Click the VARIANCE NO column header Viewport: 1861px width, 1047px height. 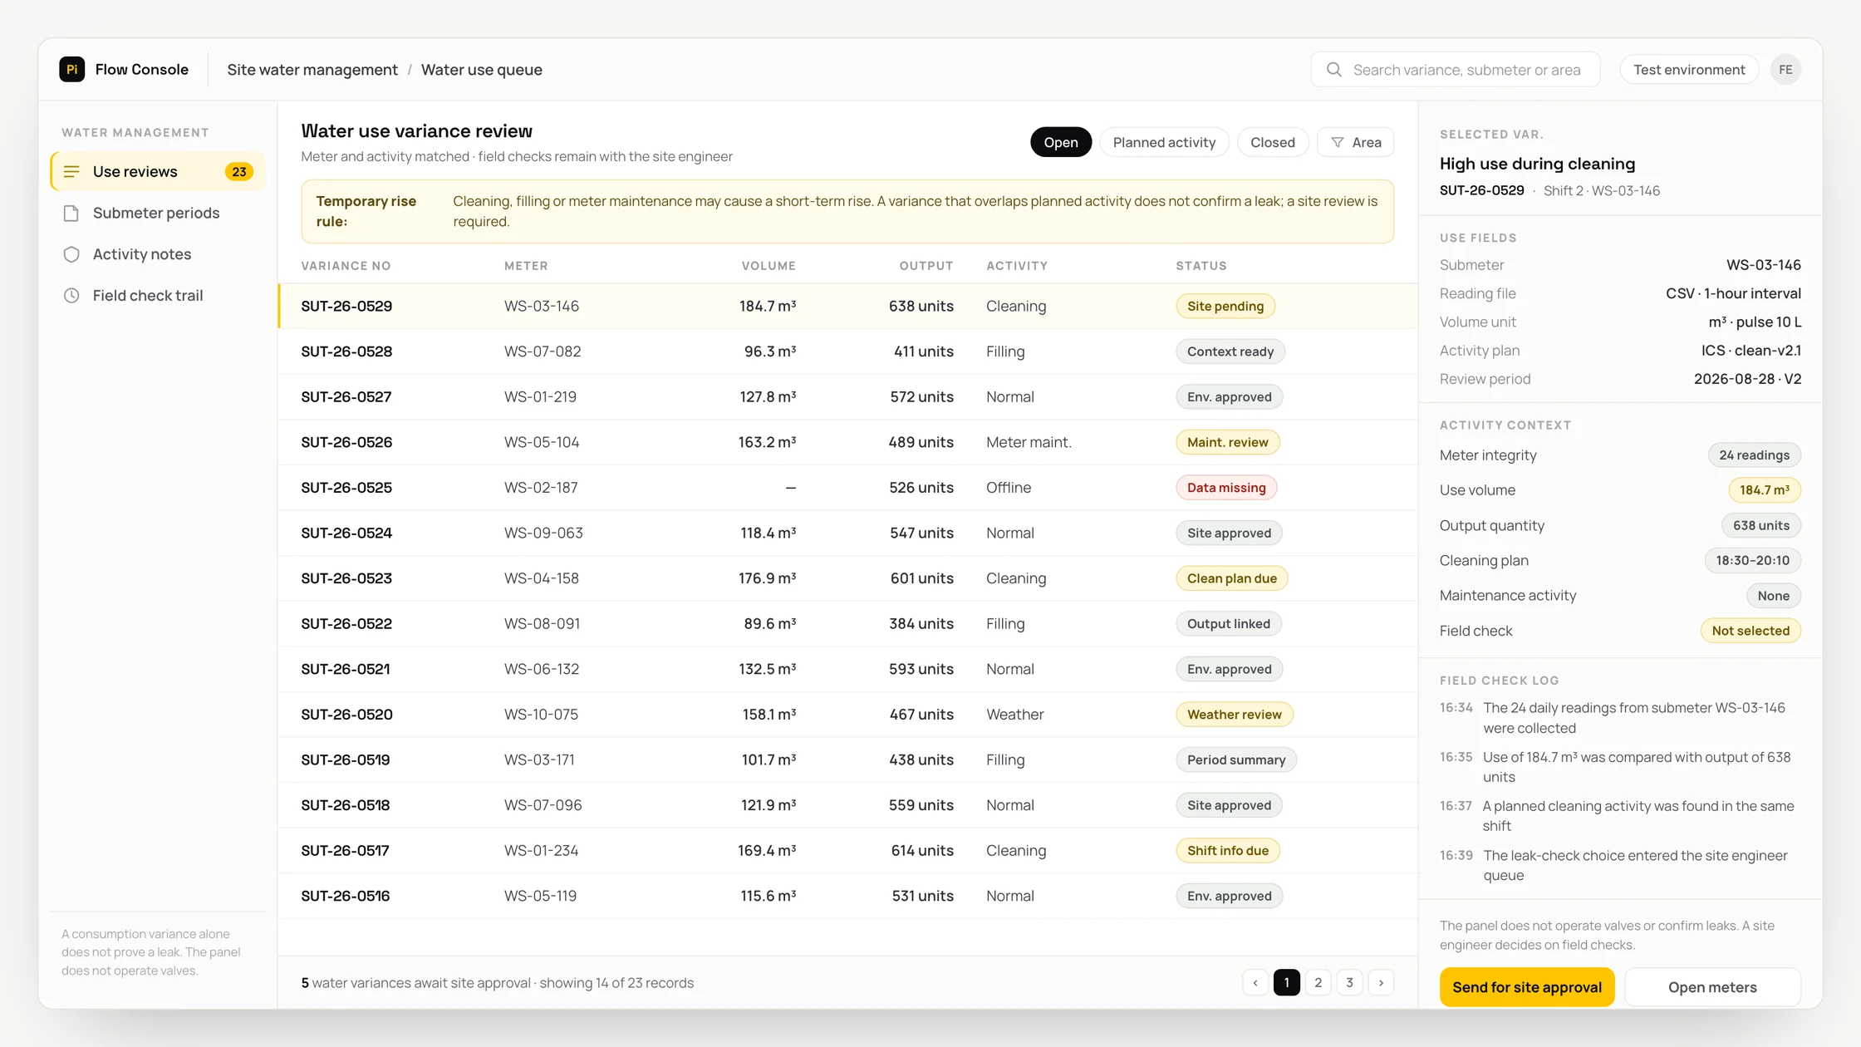pos(346,266)
